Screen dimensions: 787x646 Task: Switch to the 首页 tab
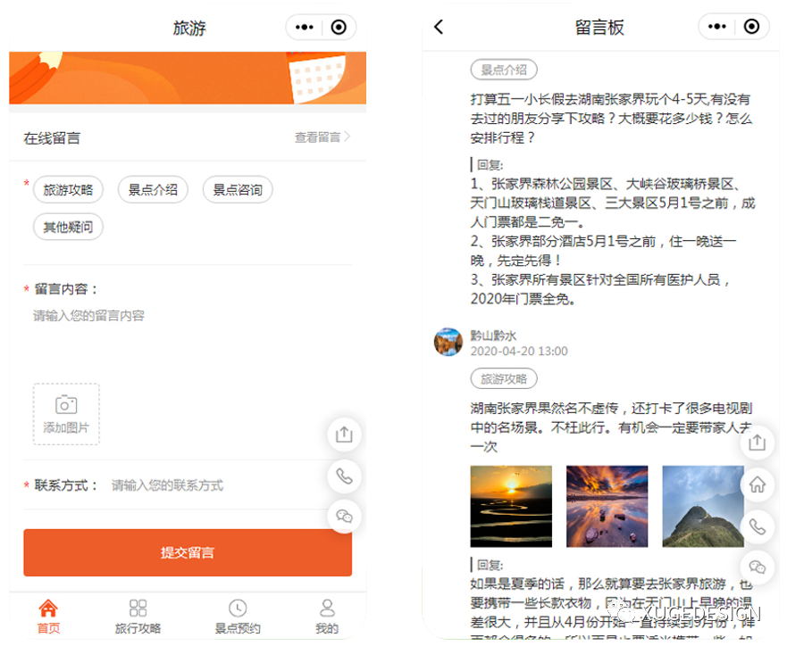pos(49,617)
